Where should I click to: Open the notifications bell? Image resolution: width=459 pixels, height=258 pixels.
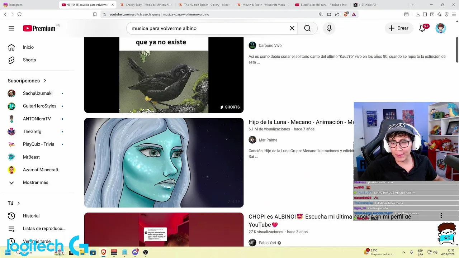pos(422,28)
